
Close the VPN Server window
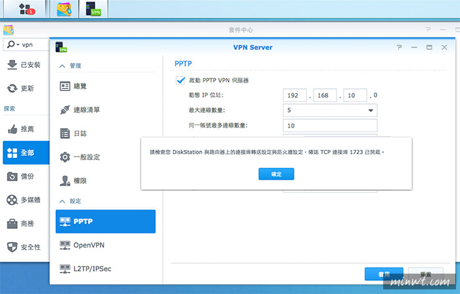[444, 47]
